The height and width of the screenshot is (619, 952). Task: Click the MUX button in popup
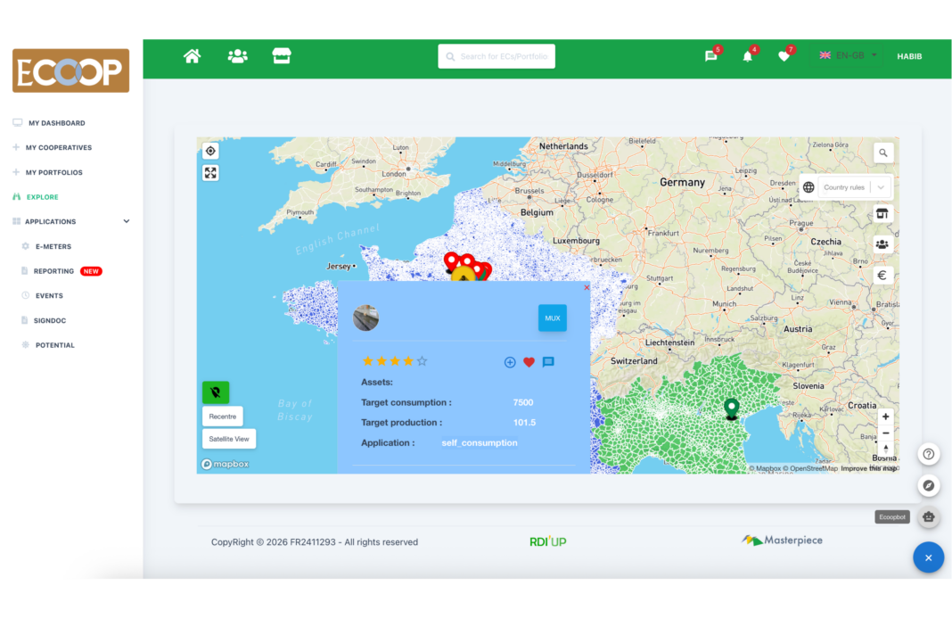coord(553,318)
